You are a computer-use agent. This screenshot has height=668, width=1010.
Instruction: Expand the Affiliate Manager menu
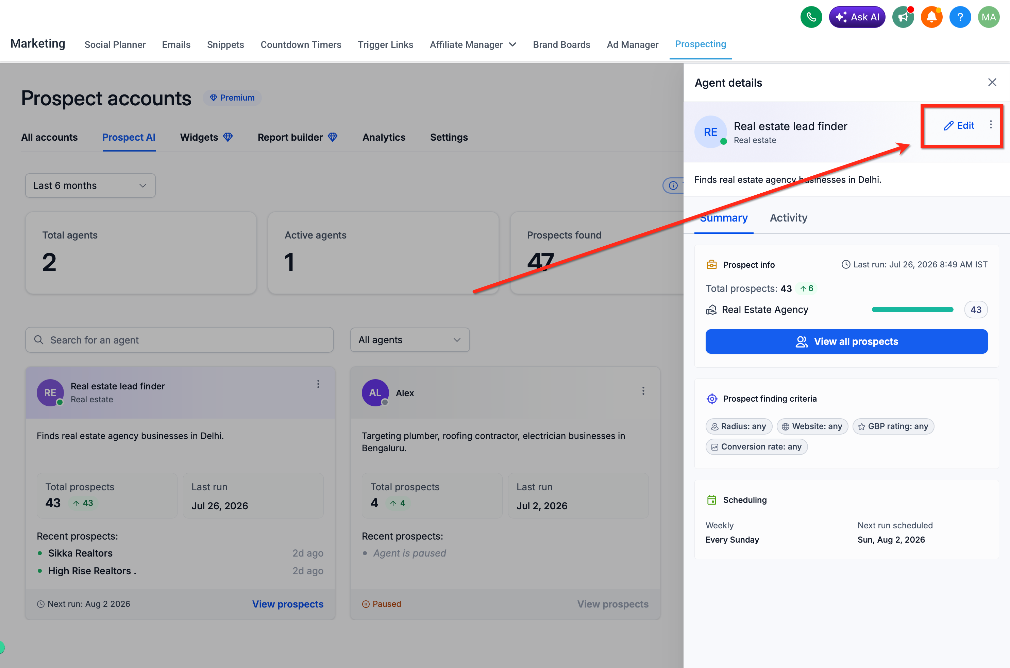(473, 44)
